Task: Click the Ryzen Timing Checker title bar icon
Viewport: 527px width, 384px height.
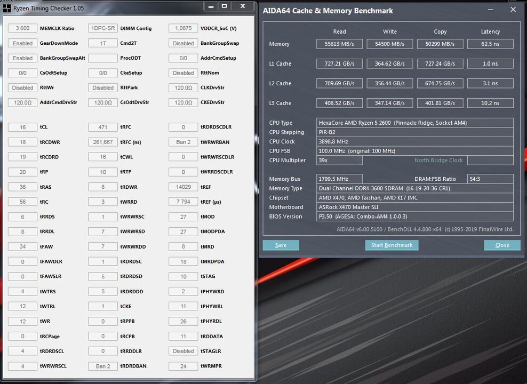Action: point(7,8)
